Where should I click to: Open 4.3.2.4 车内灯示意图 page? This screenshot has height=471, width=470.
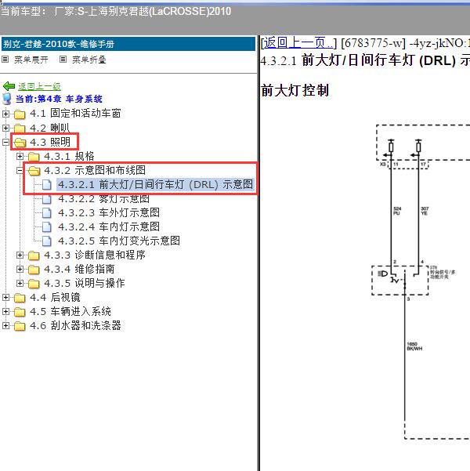click(x=109, y=226)
